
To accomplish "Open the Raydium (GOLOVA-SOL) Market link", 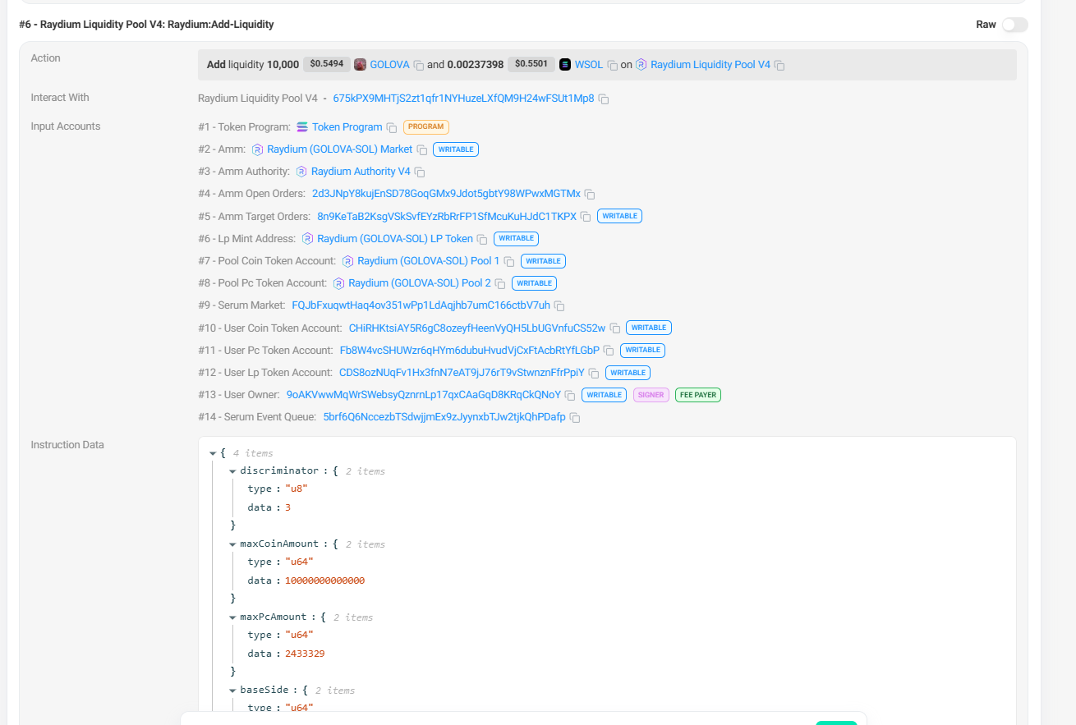I will pyautogui.click(x=340, y=149).
